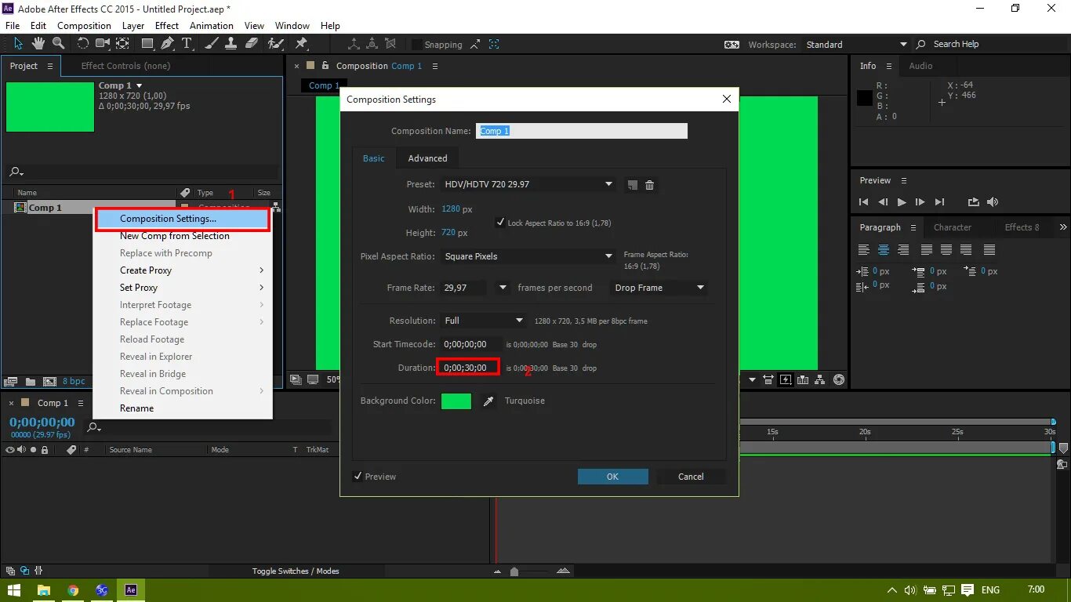The image size is (1071, 602).
Task: Click the save preset icon beside Preset
Action: click(x=632, y=185)
